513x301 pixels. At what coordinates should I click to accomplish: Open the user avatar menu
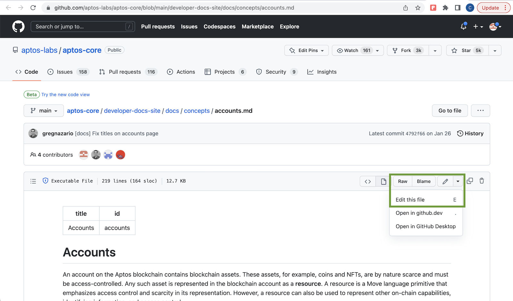[x=495, y=27]
